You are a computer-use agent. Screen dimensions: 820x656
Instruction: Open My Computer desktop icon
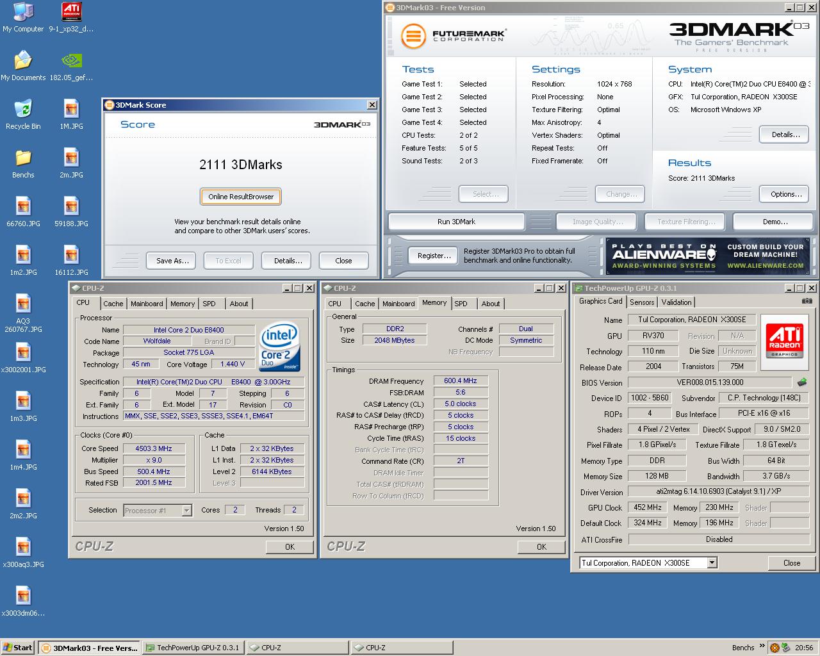tap(23, 17)
